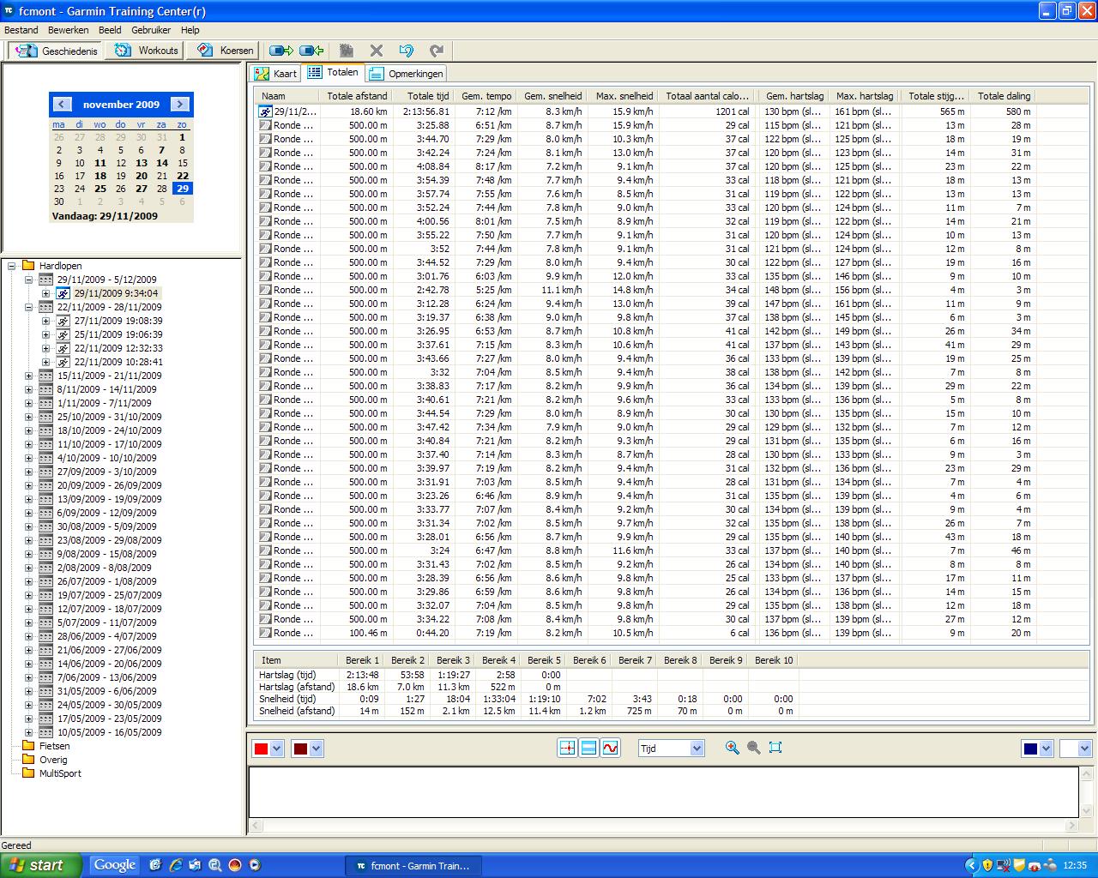The height and width of the screenshot is (878, 1098).
Task: Click the greyed-out gear toolbar icon
Action: click(347, 51)
